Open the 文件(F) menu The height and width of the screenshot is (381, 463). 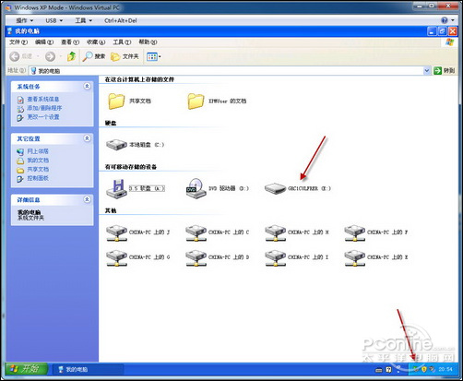pyautogui.click(x=18, y=42)
